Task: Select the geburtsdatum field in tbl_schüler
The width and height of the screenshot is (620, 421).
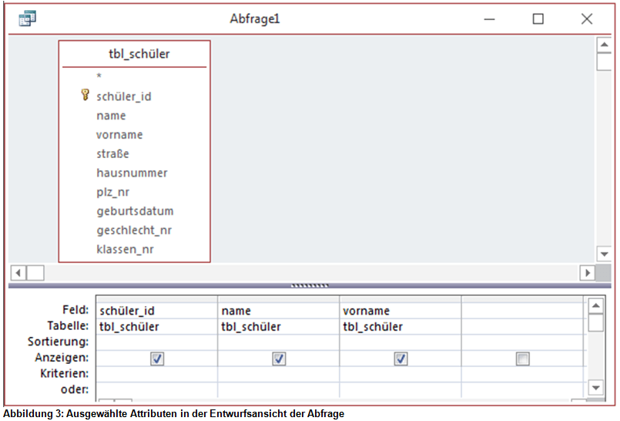Action: (x=135, y=211)
